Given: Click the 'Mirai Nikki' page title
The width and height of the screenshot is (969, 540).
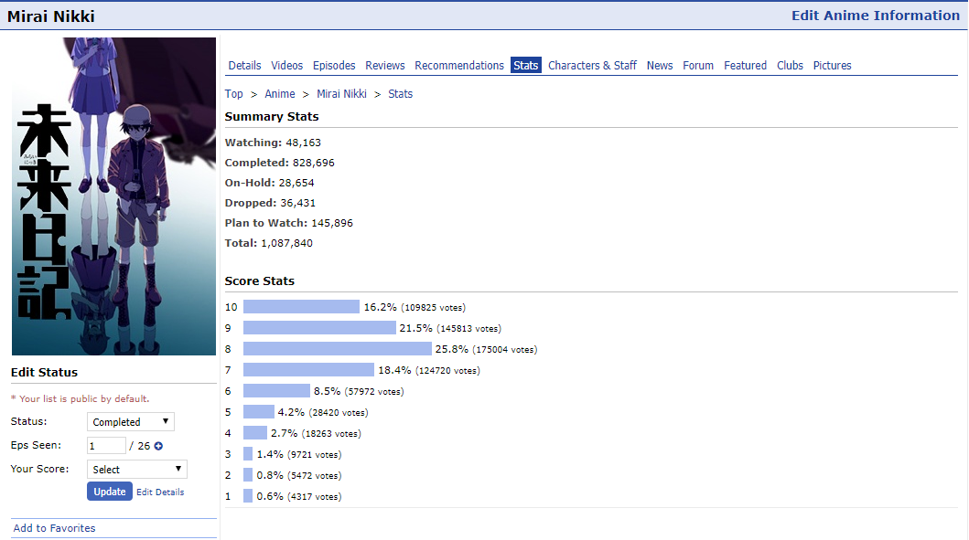Looking at the screenshot, I should click(51, 16).
